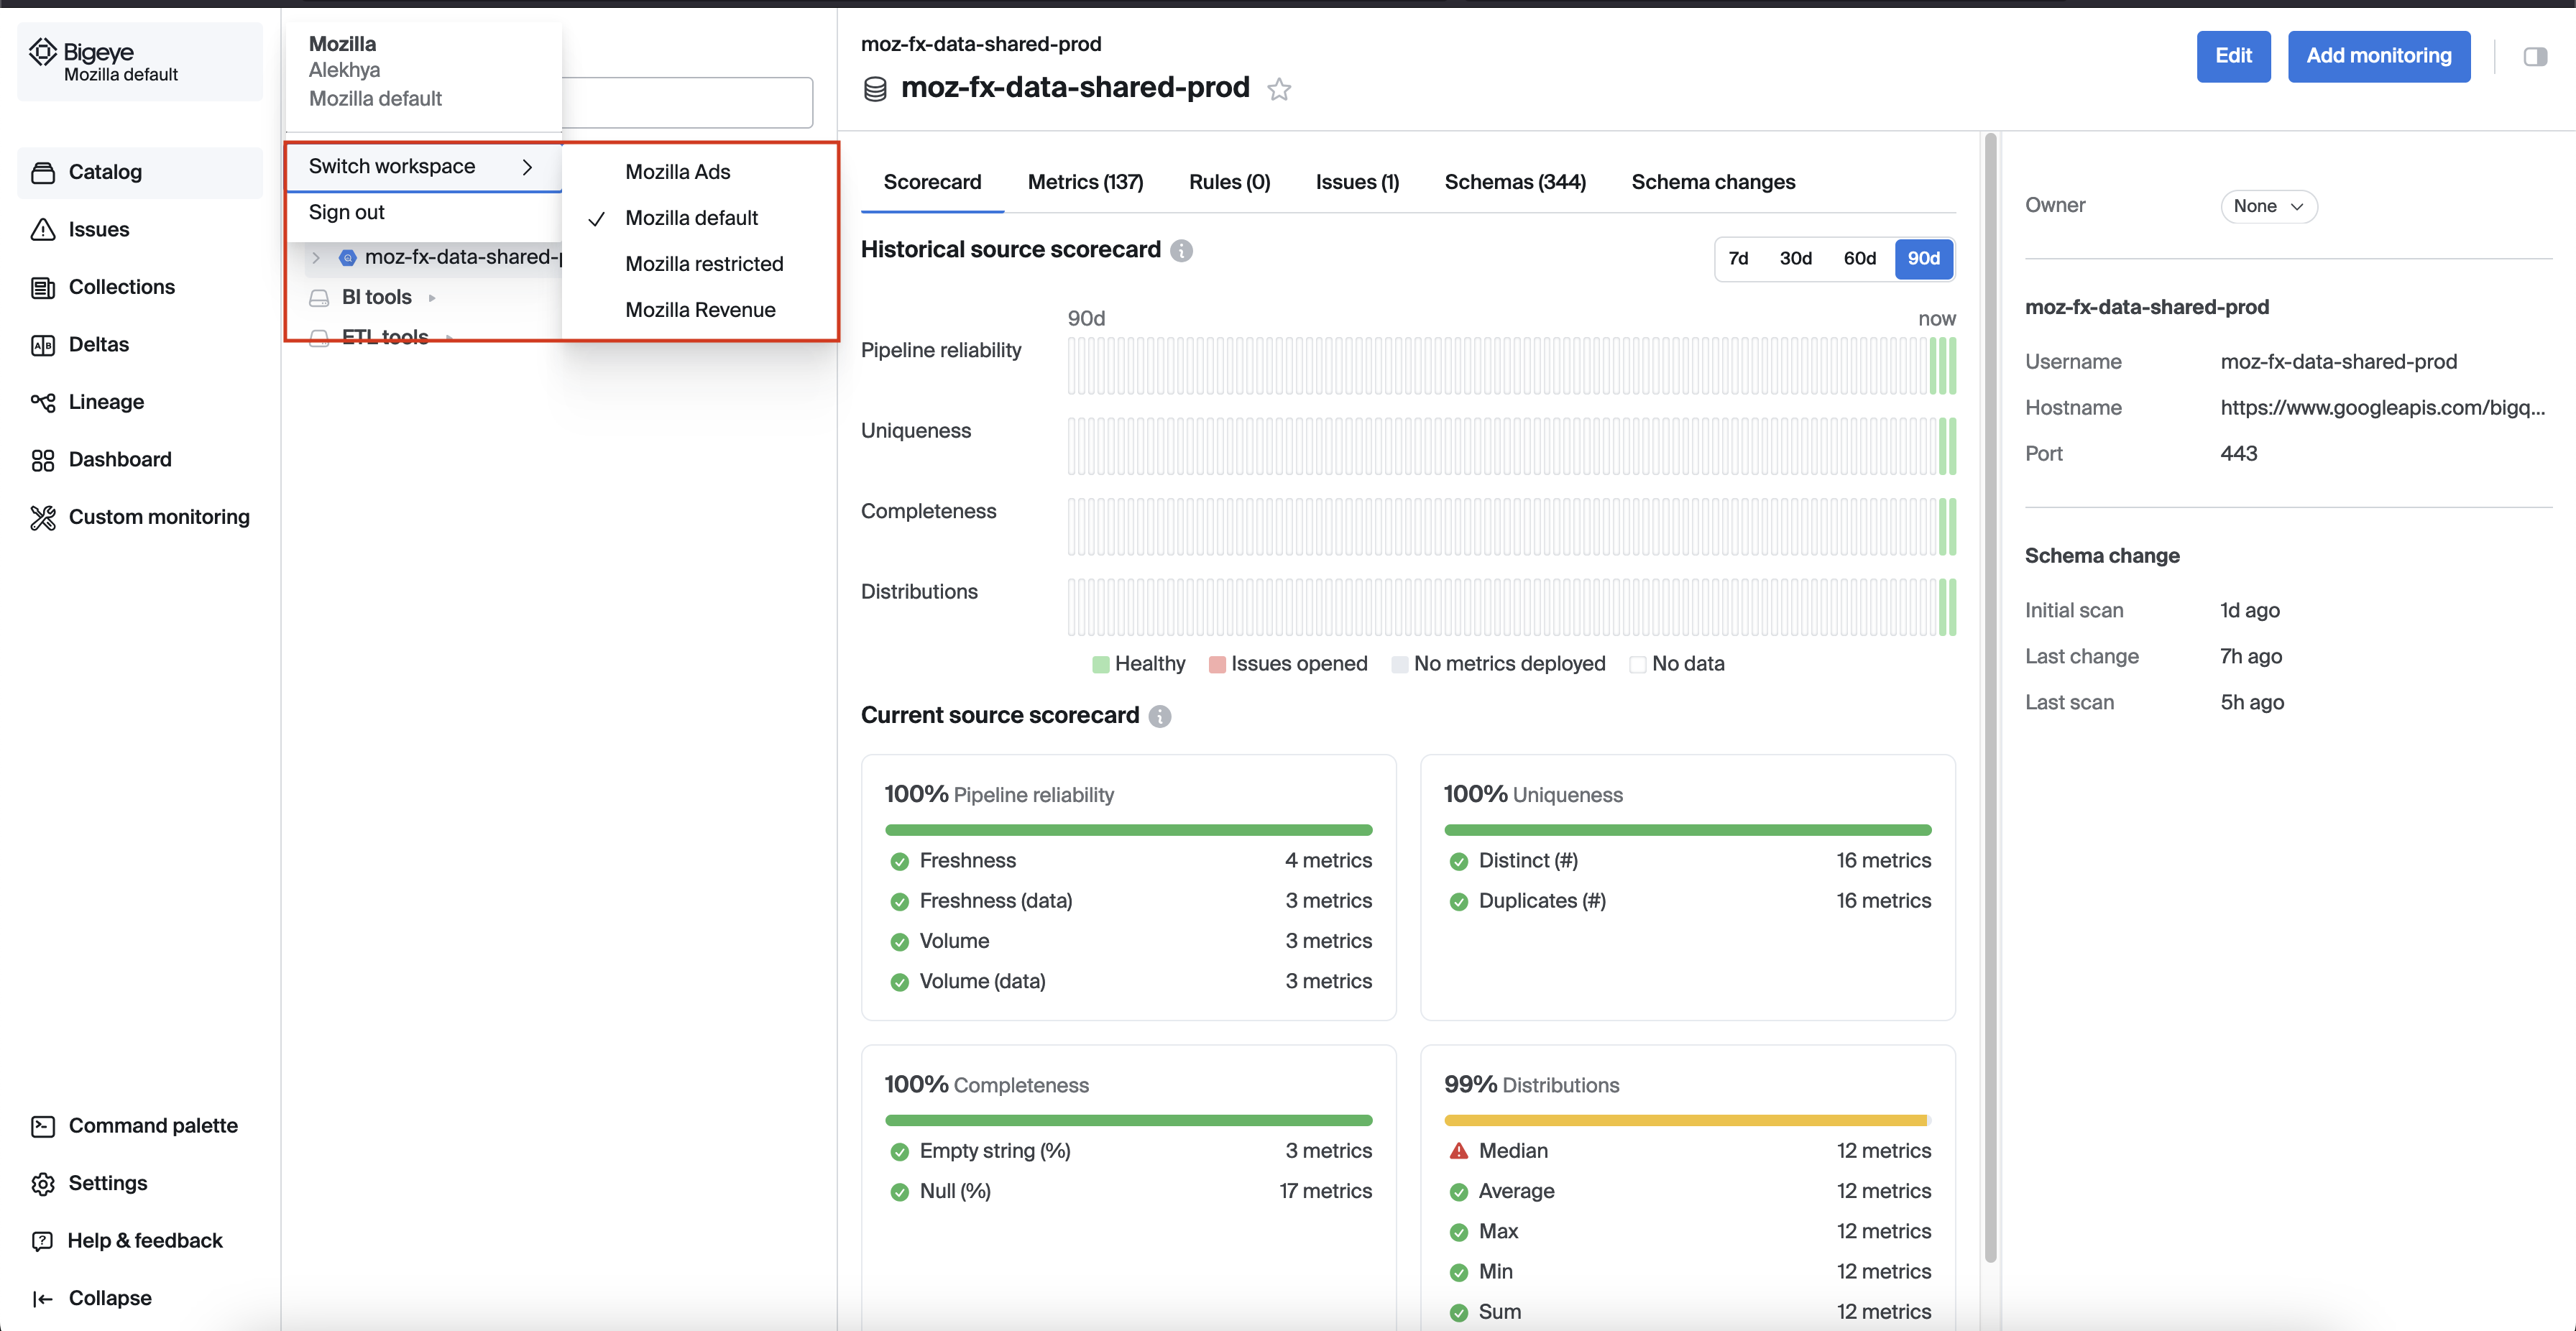This screenshot has width=2576, height=1331.
Task: Click the catalog search input field
Action: tap(688, 102)
